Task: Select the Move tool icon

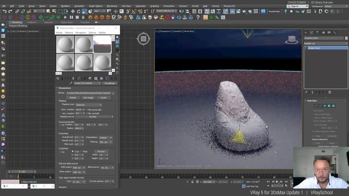Action: coord(73,11)
